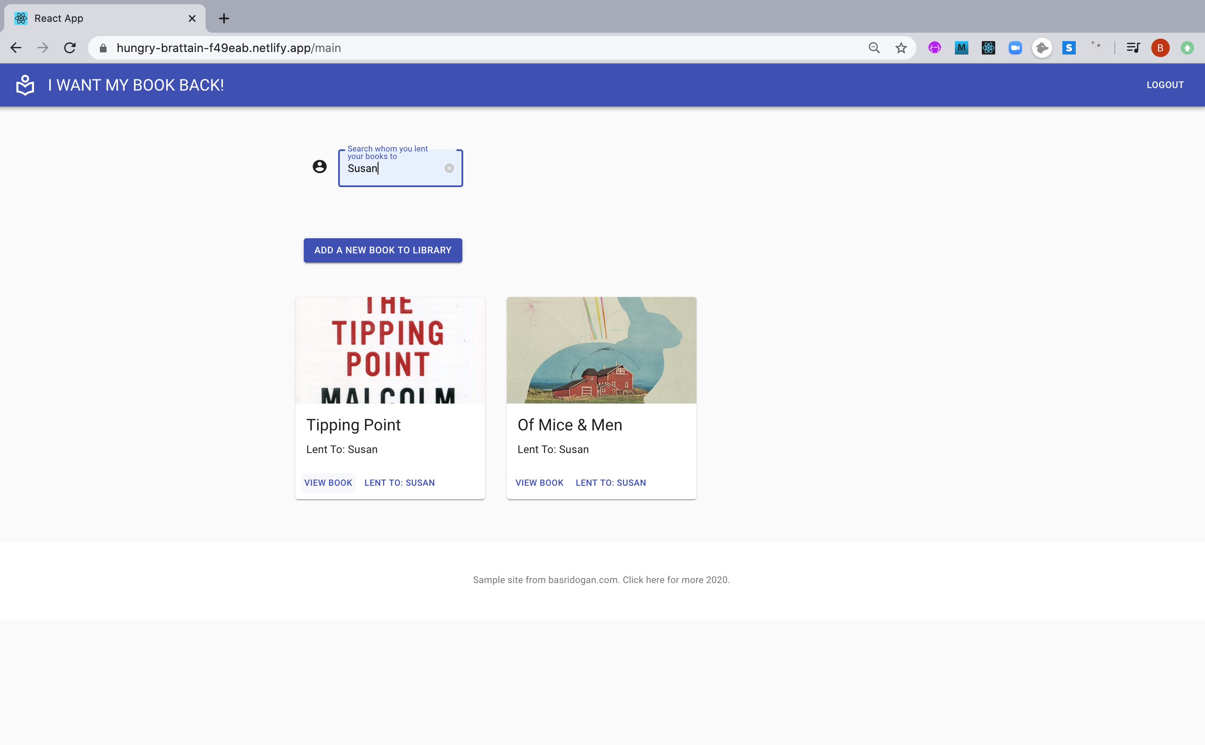Open the purple circular extension icon
Screen dimensions: 1205x745
tap(934, 48)
